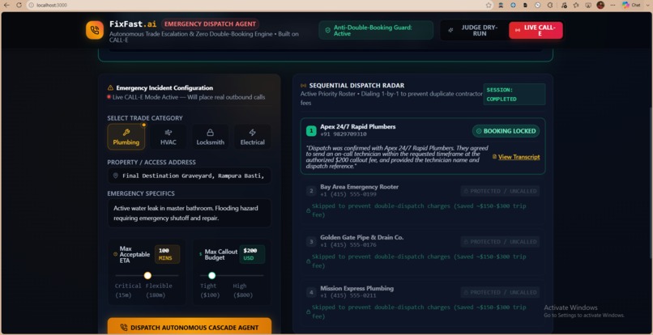Select the Locksmith trade category
This screenshot has width=653, height=335.
click(211, 137)
